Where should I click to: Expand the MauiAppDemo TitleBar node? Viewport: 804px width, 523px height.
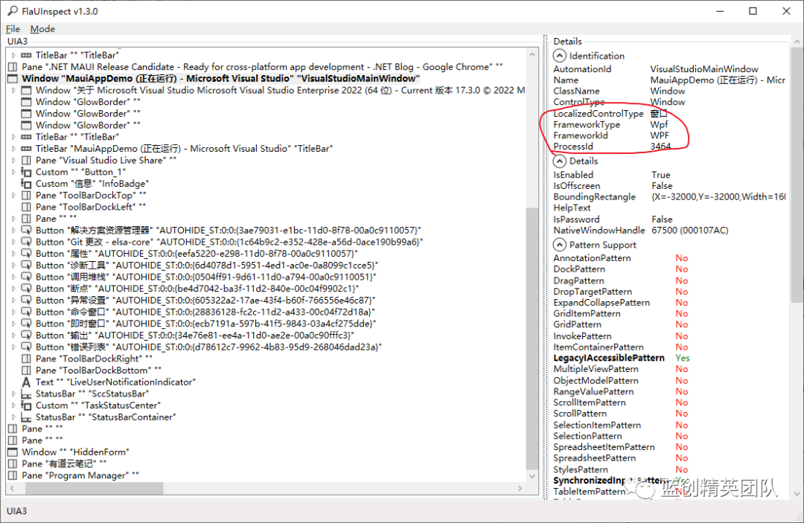[14, 149]
